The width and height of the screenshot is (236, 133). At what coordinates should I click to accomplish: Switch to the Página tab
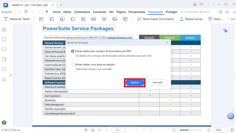click(121, 12)
